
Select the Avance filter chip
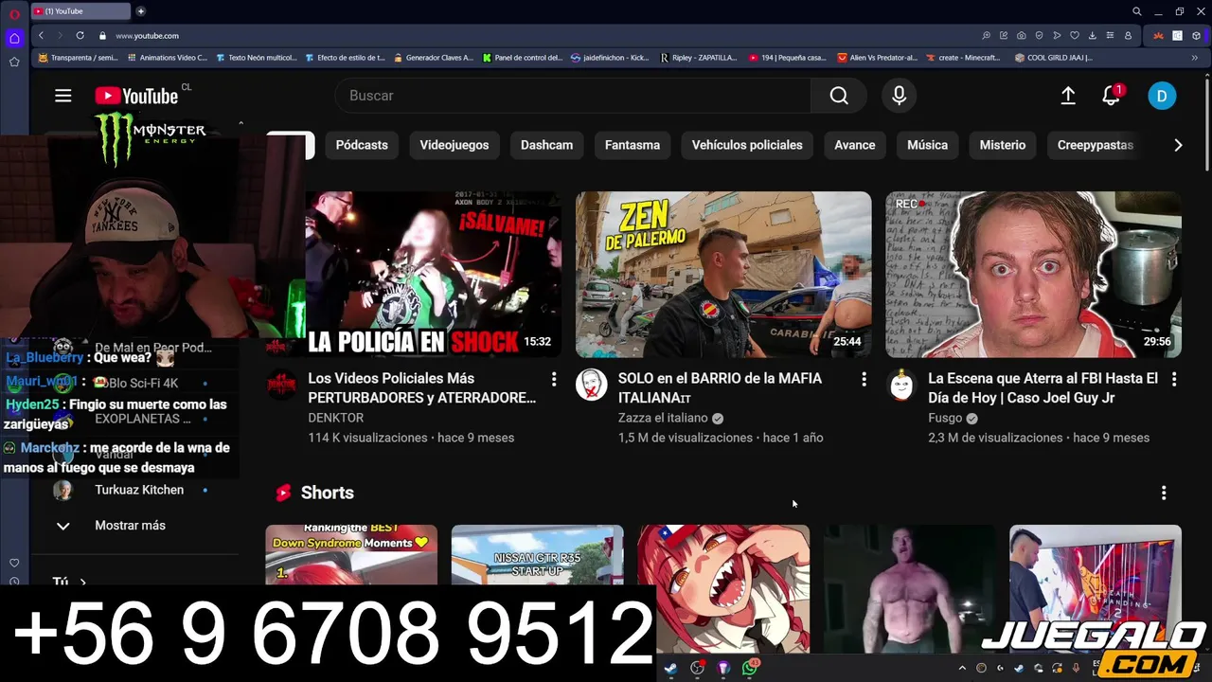[855, 145]
